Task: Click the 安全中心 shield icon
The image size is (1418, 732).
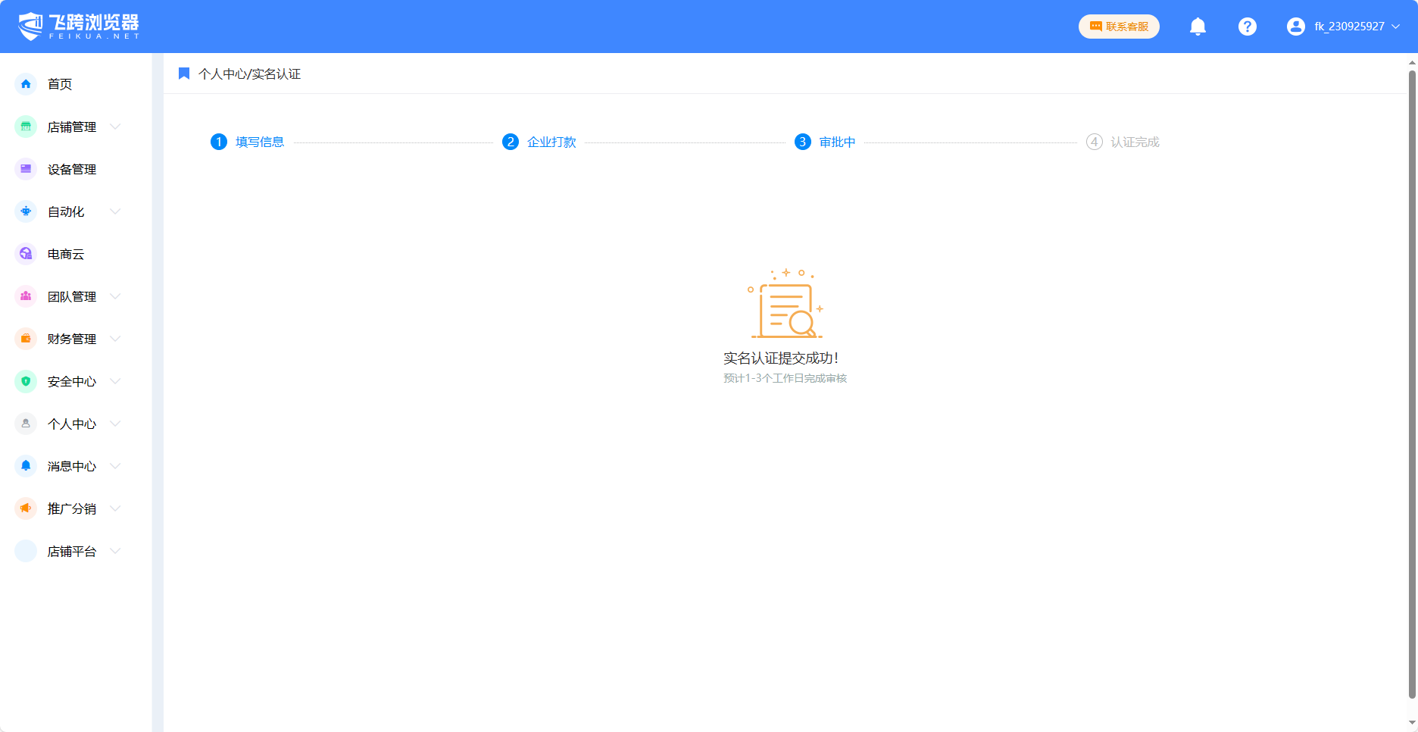Action: 26,381
